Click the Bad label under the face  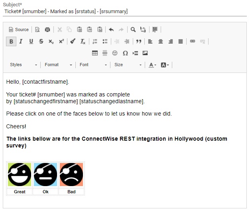click(71, 192)
